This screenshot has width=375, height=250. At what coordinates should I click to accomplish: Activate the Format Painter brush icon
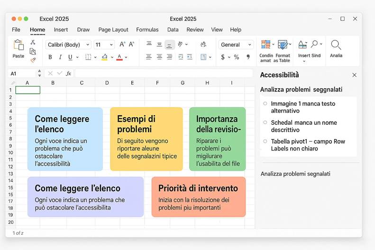pos(33,60)
